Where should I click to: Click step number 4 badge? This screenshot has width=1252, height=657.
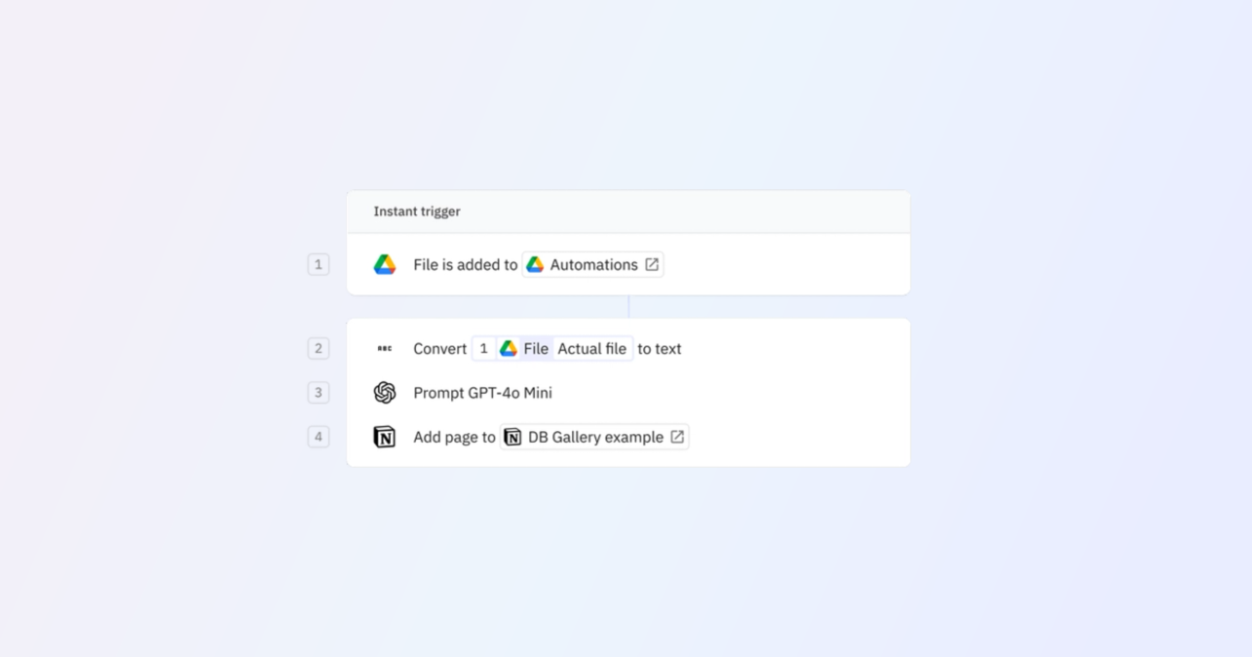[x=318, y=437]
